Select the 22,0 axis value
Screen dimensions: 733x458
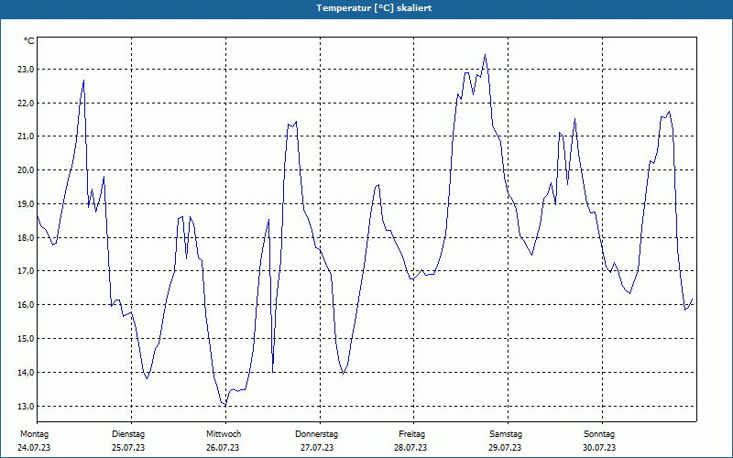pyautogui.click(x=26, y=103)
